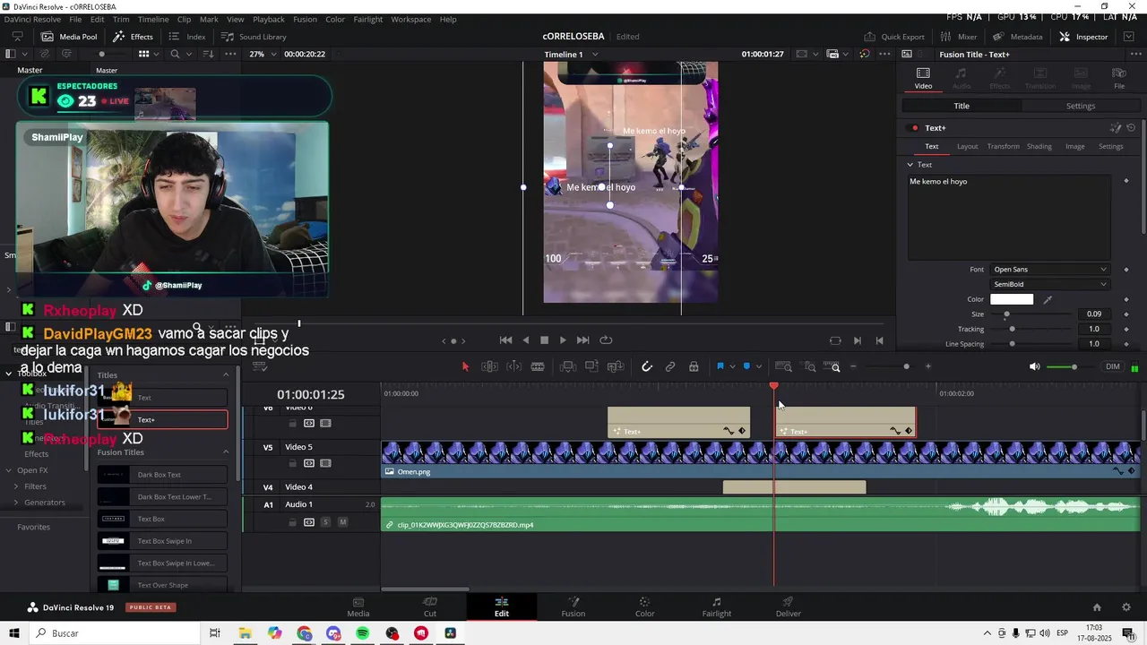Click the blue Marker icon

point(746,366)
